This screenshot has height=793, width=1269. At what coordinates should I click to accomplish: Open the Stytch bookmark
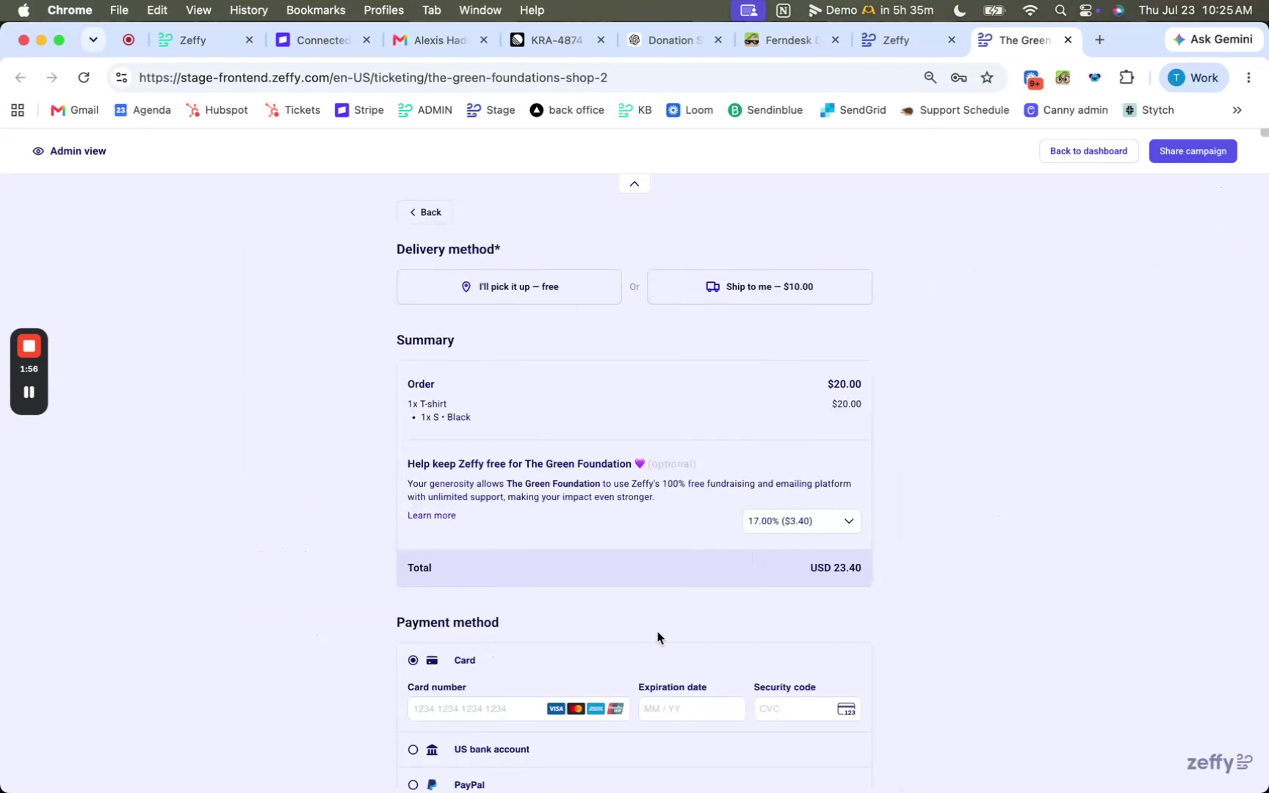(x=1149, y=110)
